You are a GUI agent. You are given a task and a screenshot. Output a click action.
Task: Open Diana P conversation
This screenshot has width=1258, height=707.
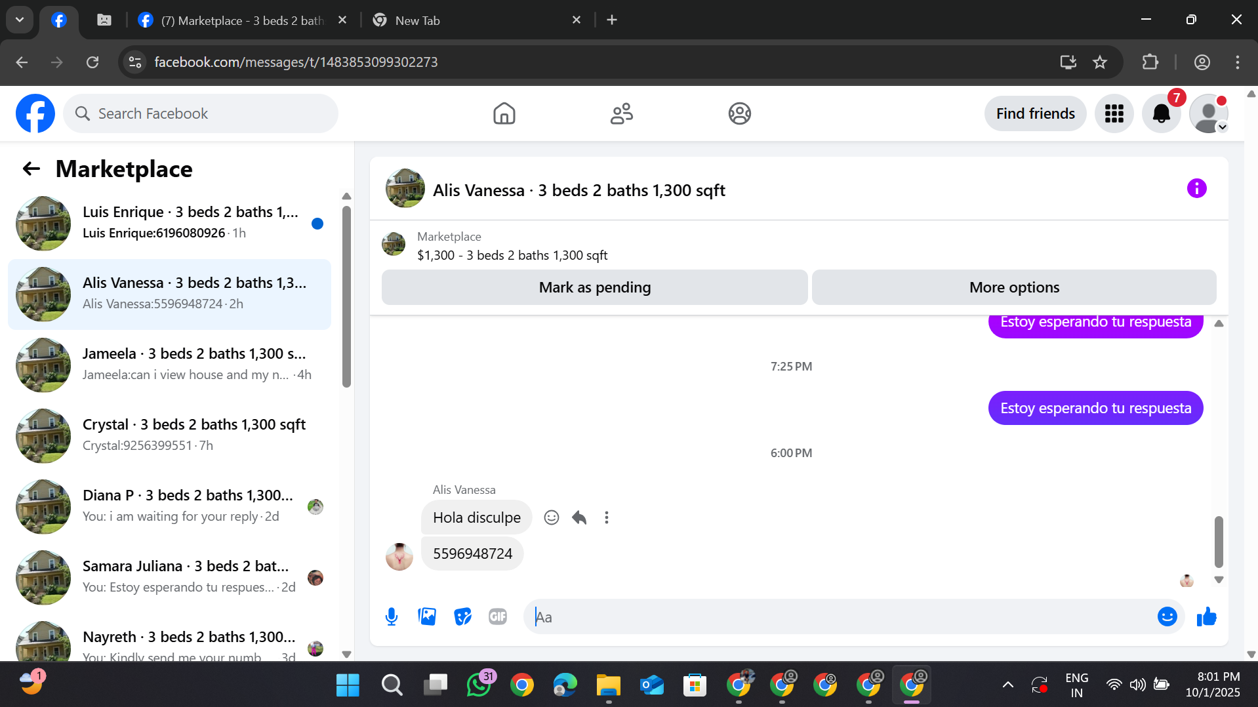click(169, 507)
